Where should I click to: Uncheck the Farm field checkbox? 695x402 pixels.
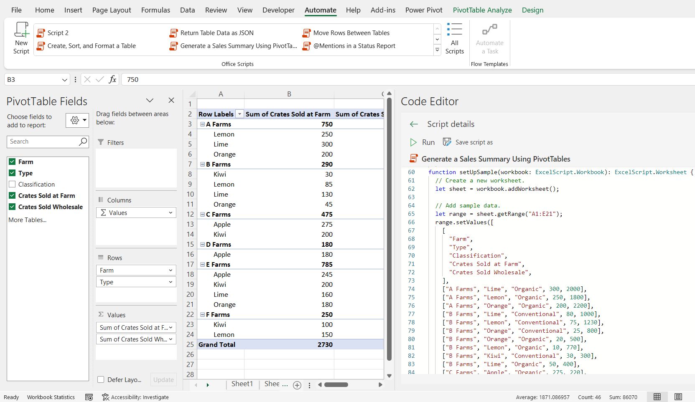12,162
